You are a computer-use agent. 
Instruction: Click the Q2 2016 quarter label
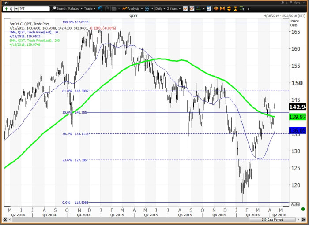(279, 215)
